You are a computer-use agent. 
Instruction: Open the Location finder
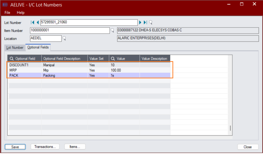pyautogui.click(x=64, y=39)
